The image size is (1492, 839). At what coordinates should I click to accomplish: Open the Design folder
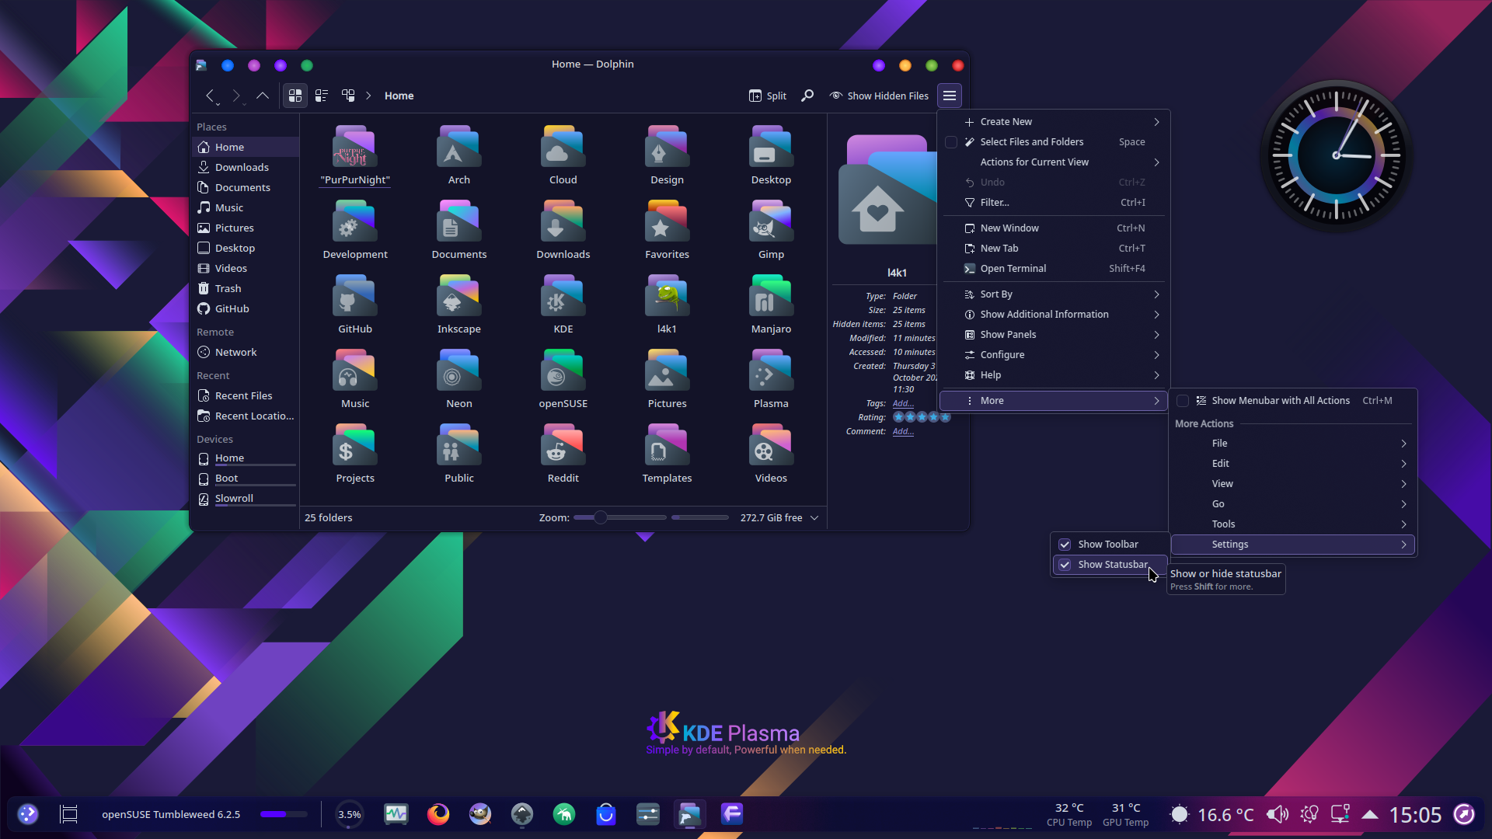667,155
